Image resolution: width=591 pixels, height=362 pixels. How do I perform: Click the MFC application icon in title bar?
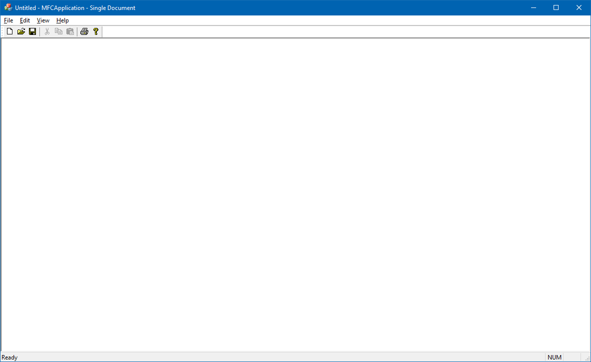click(7, 7)
